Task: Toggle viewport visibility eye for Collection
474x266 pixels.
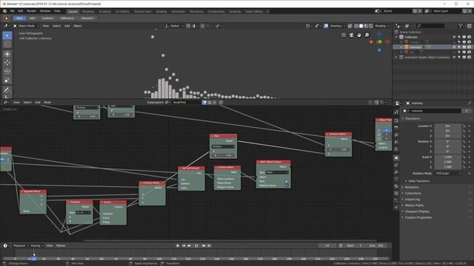Action: [x=454, y=37]
